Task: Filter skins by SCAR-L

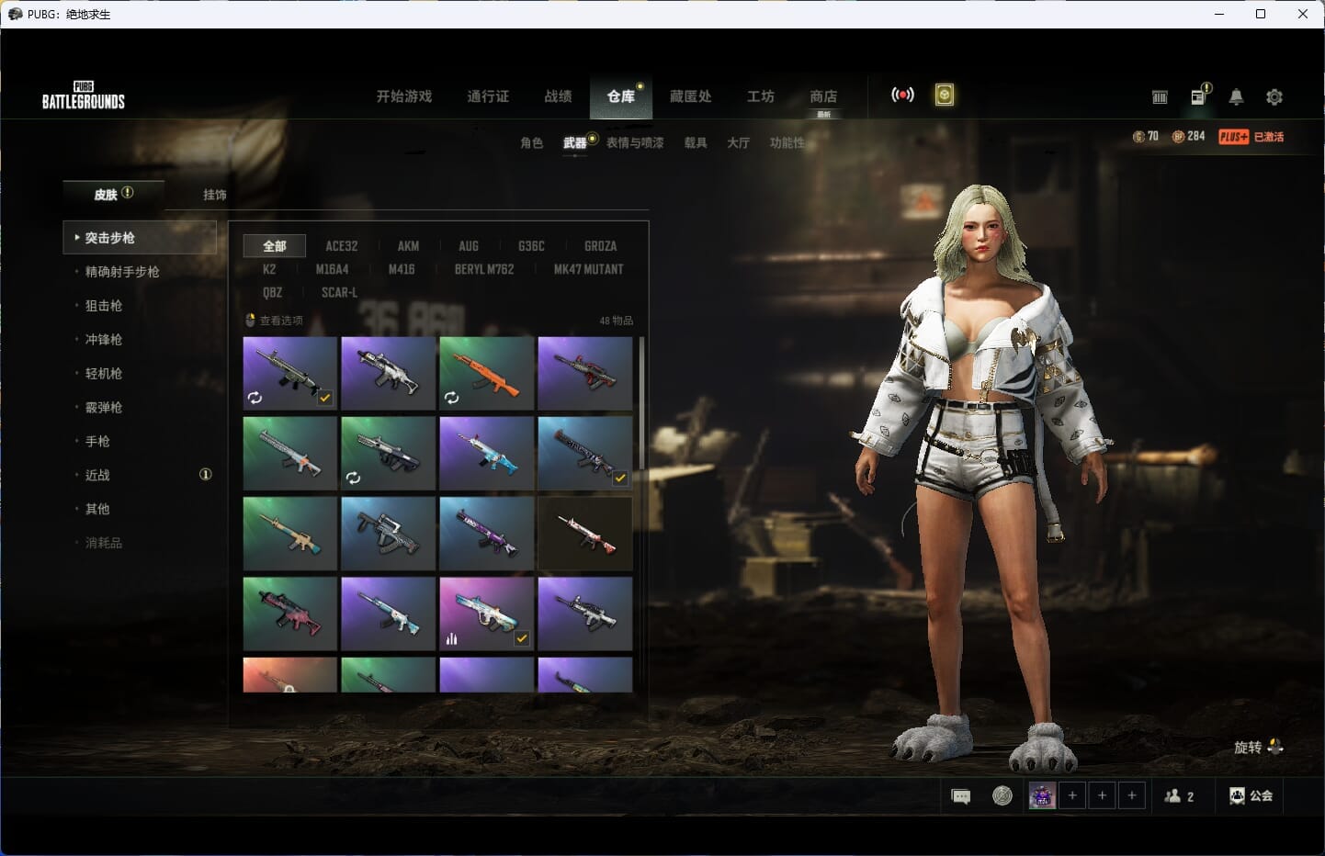Action: [340, 293]
